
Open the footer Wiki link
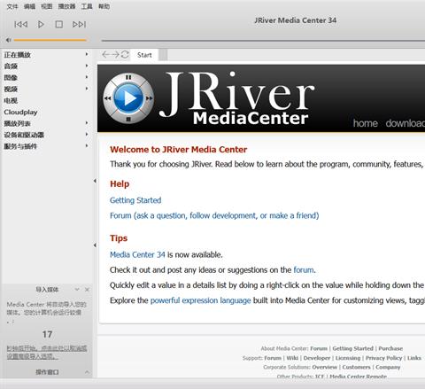coord(292,358)
